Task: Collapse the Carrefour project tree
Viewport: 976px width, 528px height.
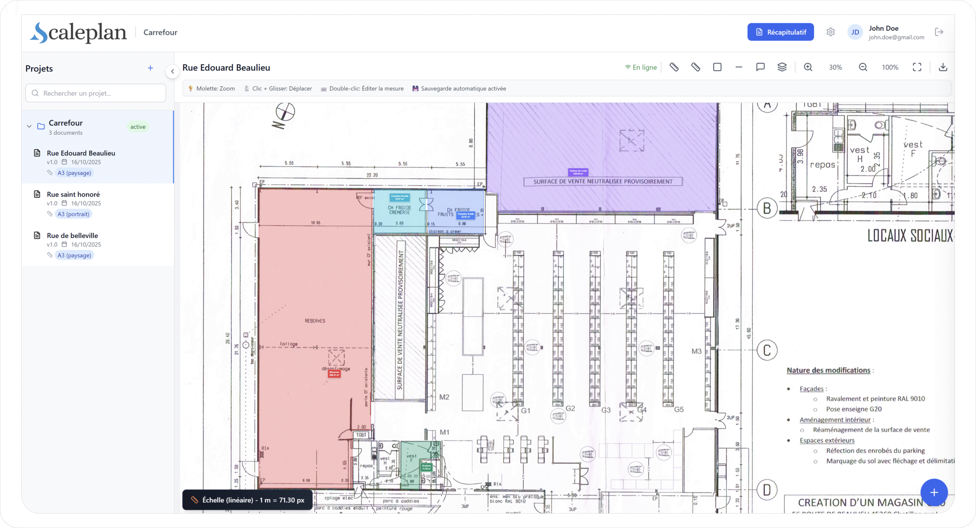Action: (29, 126)
